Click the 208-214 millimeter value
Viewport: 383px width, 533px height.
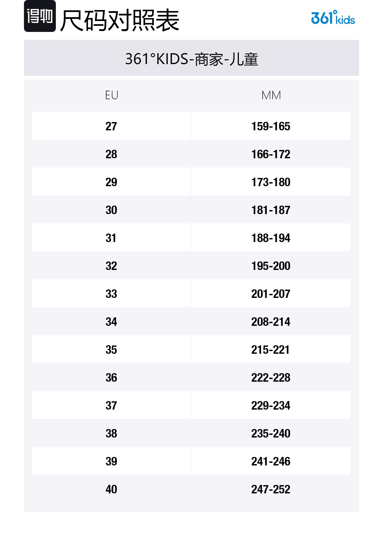[x=271, y=322]
